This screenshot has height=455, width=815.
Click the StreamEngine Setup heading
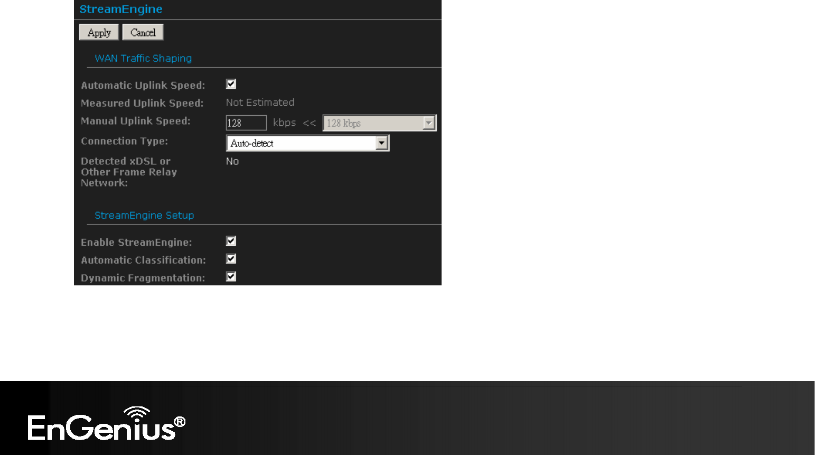point(144,215)
